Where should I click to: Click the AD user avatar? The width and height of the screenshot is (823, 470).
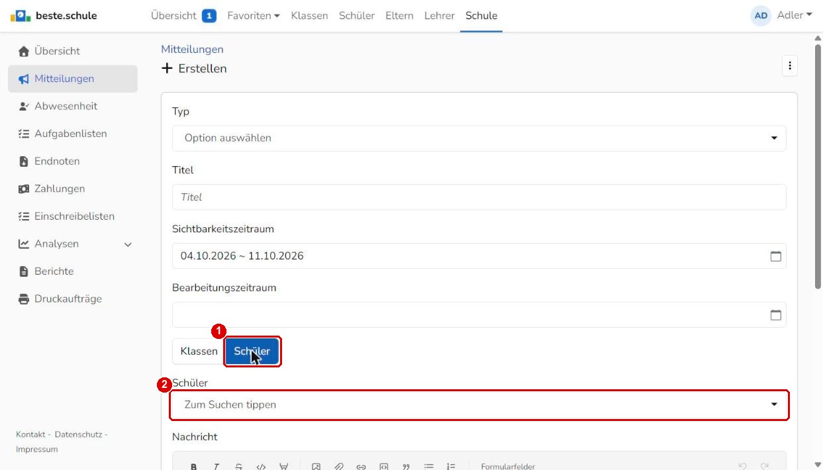pos(761,16)
